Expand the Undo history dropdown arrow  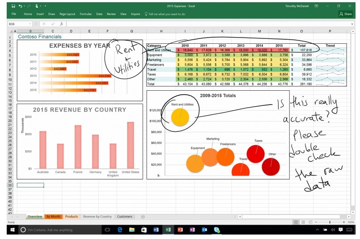click(x=24, y=6)
